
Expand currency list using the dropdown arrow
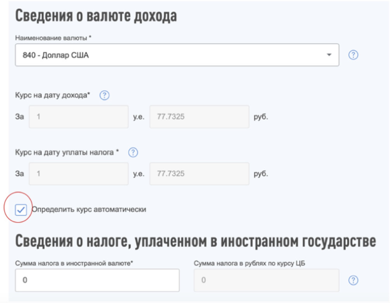(x=329, y=55)
